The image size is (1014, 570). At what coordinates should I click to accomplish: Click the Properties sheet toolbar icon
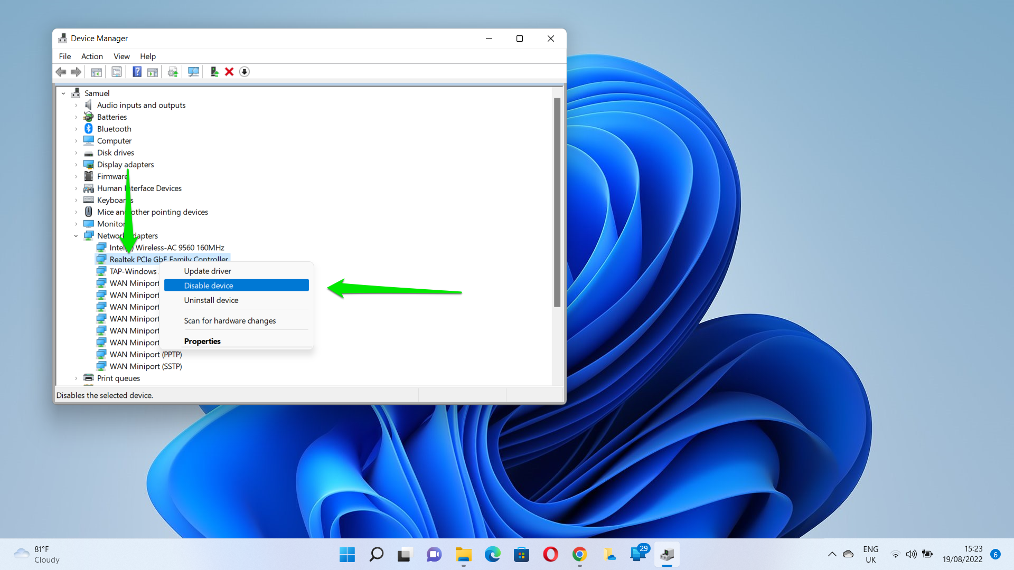(x=117, y=72)
